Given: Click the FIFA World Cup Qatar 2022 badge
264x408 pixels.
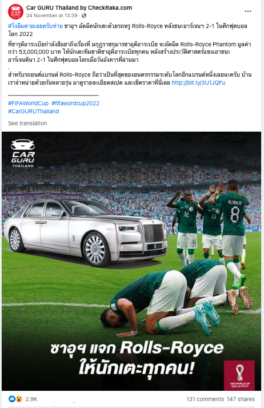Looking at the screenshot, I should coord(239,375).
